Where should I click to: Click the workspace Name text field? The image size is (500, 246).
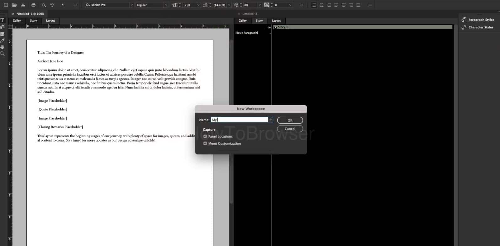click(x=239, y=120)
